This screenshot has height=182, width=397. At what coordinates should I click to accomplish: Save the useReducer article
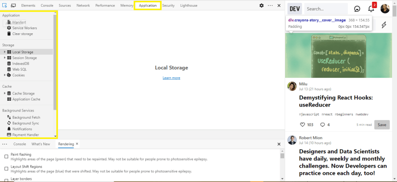pyautogui.click(x=382, y=125)
